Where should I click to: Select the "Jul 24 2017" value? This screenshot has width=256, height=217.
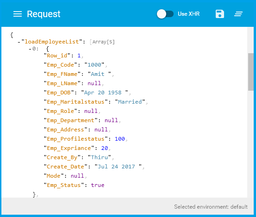(118, 167)
